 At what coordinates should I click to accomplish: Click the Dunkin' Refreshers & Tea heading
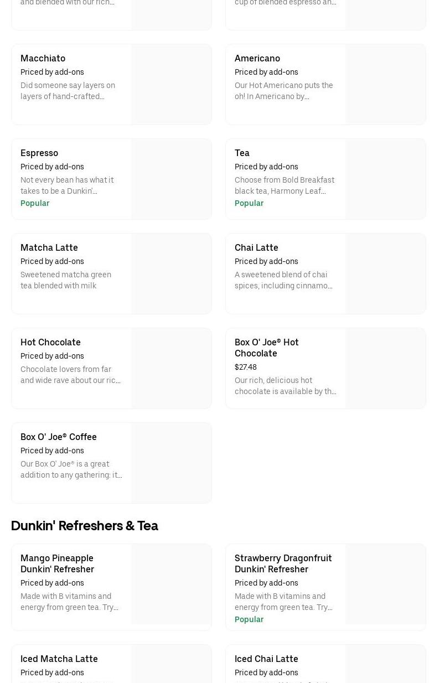pos(84,525)
